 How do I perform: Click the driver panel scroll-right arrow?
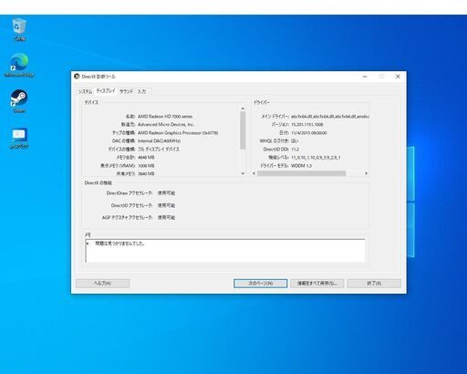coord(366,173)
